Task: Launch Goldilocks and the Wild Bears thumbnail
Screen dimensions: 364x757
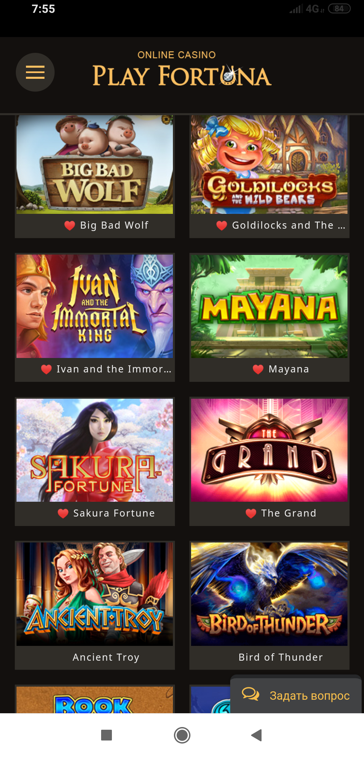Action: point(269,164)
